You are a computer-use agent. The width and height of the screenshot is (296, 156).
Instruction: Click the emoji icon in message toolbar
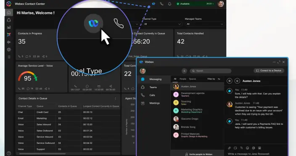pyautogui.click(x=248, y=148)
